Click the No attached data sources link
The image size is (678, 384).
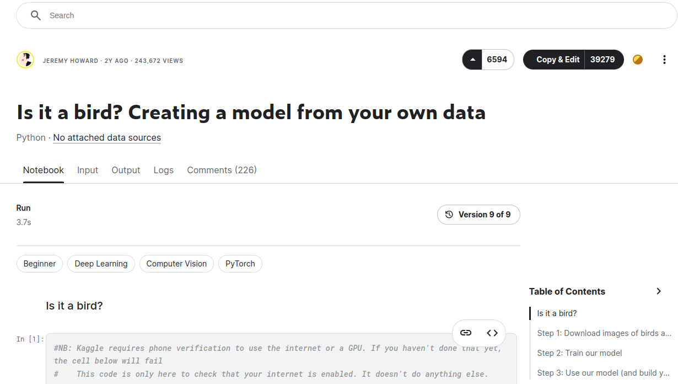pos(107,137)
